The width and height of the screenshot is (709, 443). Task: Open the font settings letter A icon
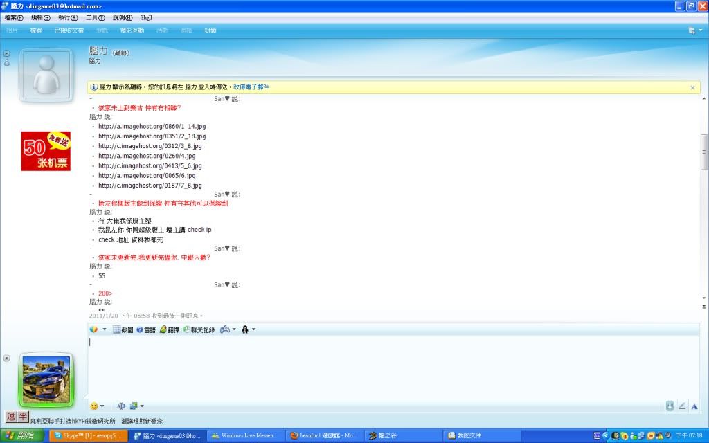694,406
